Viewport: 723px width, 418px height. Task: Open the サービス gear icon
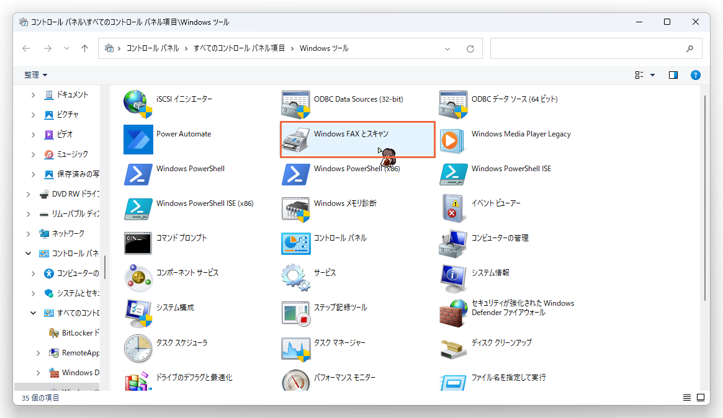click(295, 278)
